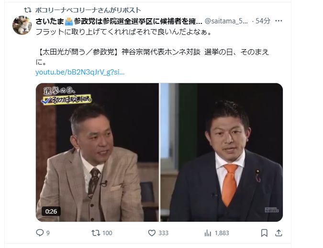Repost using the retweet arrows icon
The image size is (323, 248).
coord(96,233)
